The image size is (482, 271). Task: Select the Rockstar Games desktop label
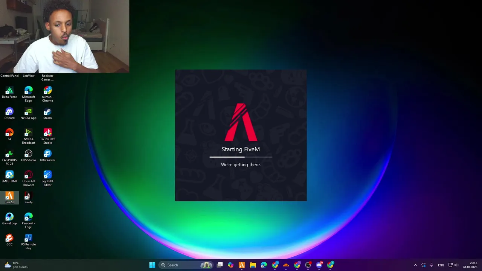point(47,78)
